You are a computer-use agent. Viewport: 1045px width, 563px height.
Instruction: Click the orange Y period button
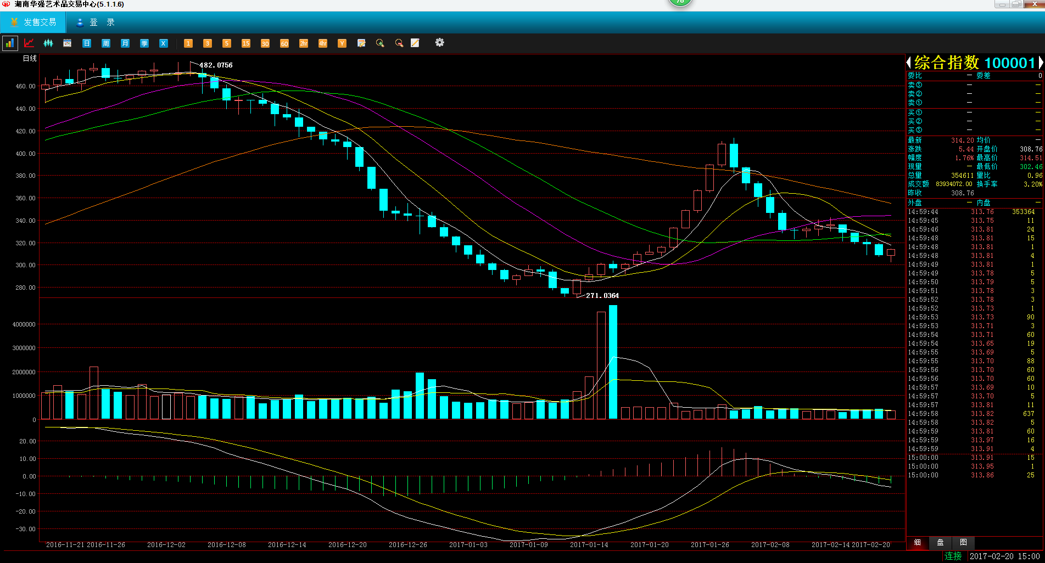342,43
